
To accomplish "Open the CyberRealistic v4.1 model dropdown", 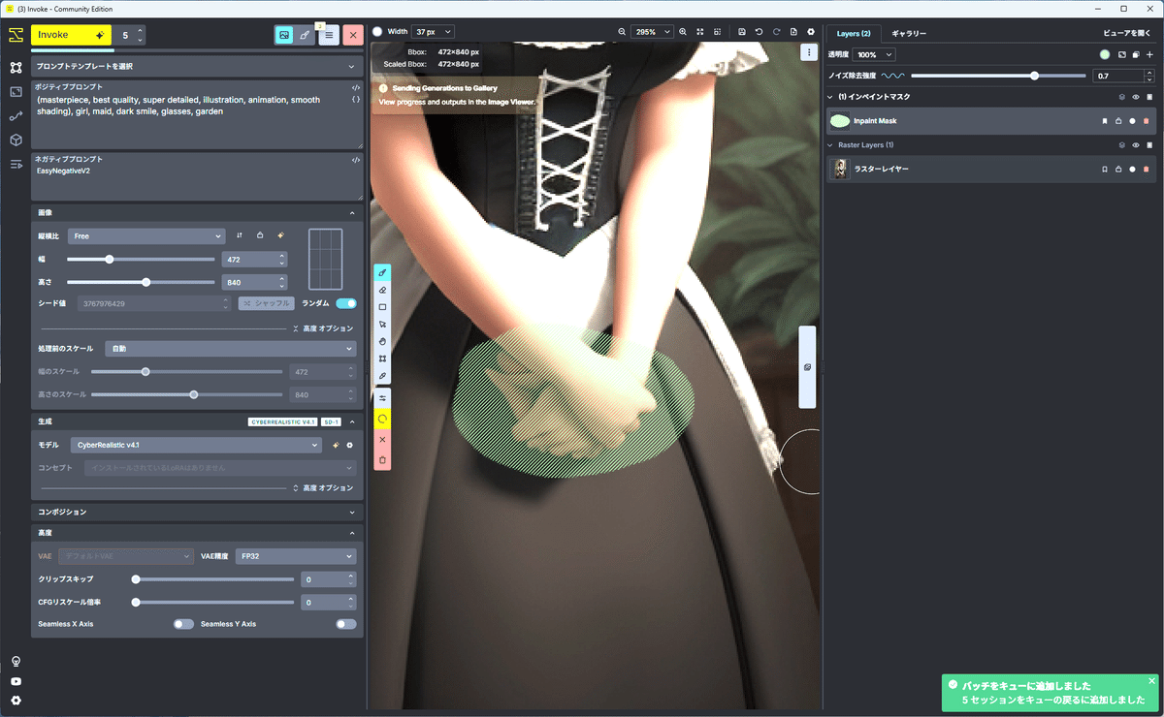I will (196, 444).
